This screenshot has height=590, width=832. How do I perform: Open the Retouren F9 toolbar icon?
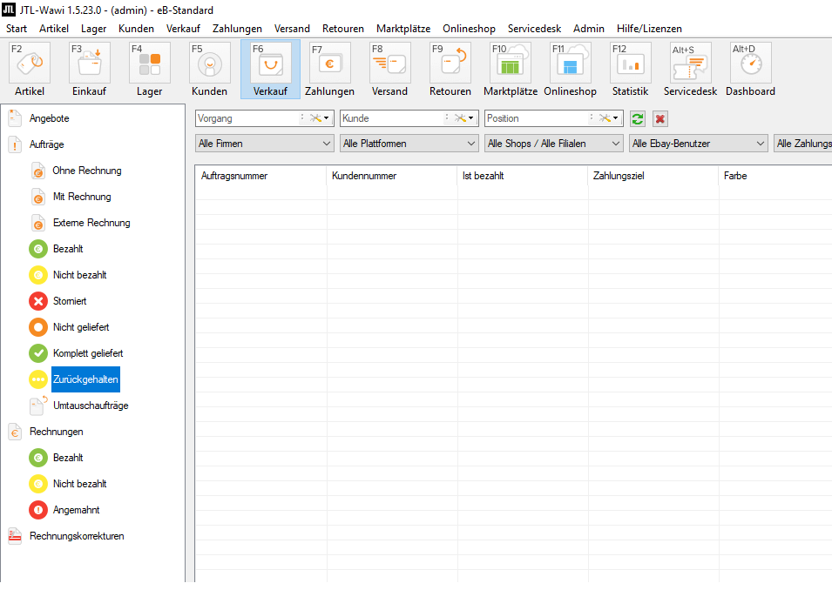click(x=450, y=63)
